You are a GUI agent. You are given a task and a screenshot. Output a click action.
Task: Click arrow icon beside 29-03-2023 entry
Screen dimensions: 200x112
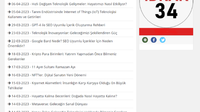point(9,25)
